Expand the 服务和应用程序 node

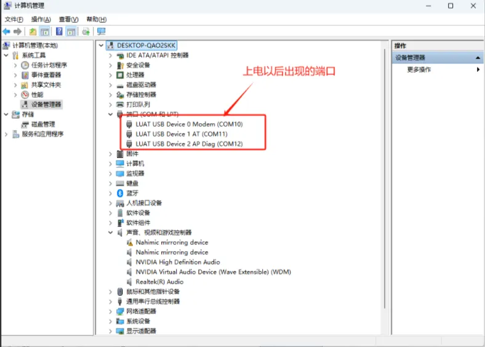pos(6,134)
